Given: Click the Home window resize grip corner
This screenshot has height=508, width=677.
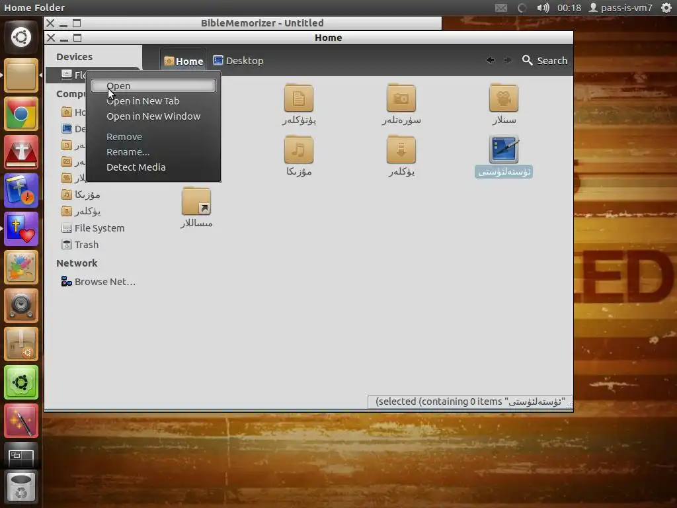Looking at the screenshot, I should pyautogui.click(x=569, y=405).
